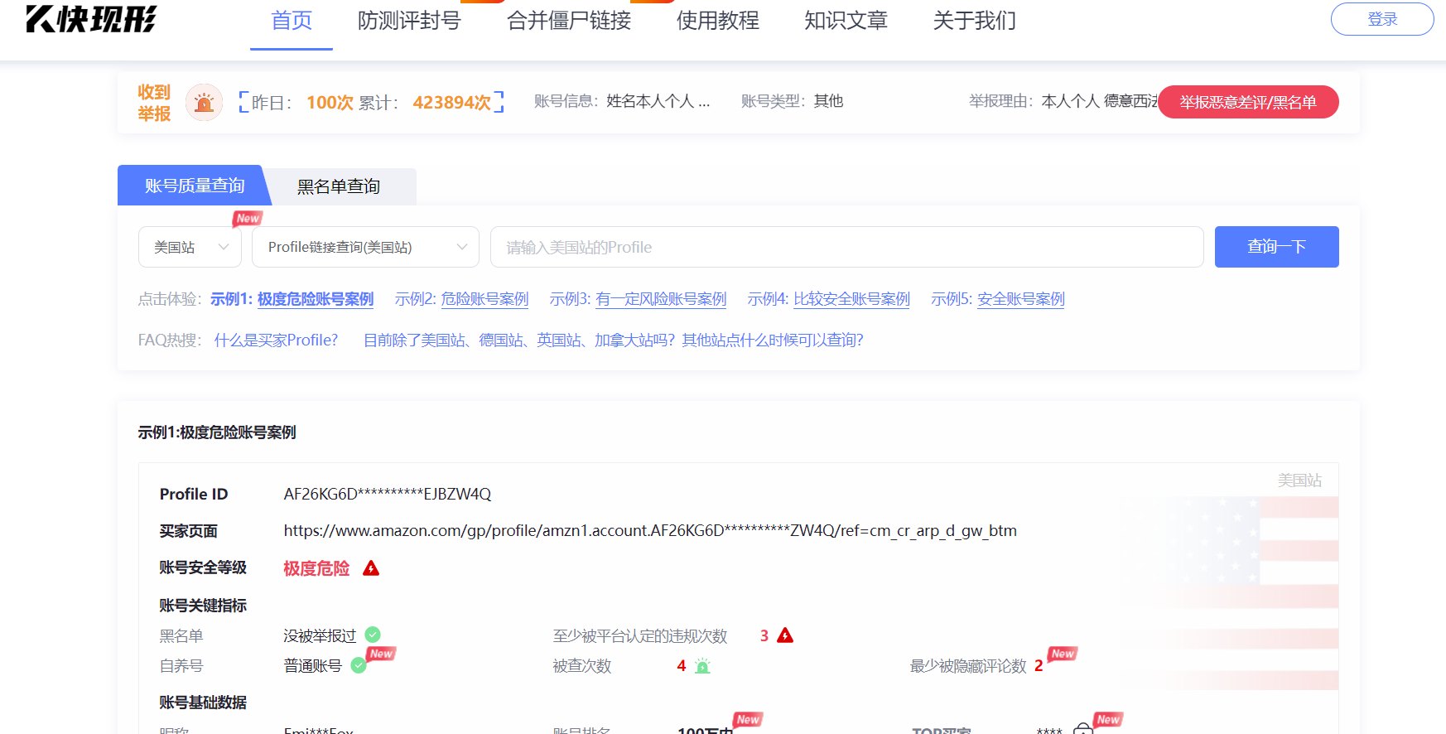Viewport: 1446px width, 734px height.
Task: Open FAQ 什么是买家Profile? link
Action: click(x=277, y=340)
